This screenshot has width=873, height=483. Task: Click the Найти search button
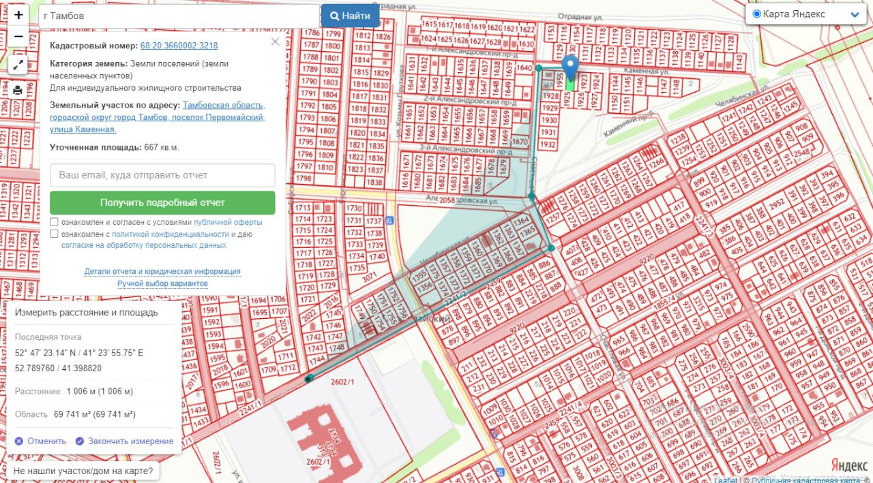coord(351,16)
